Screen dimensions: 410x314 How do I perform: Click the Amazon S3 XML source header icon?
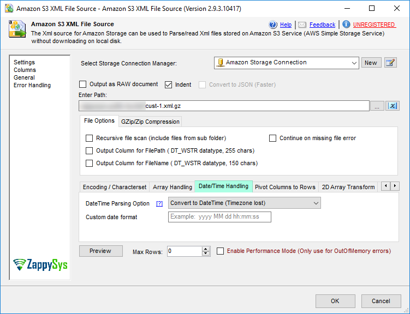point(17,29)
